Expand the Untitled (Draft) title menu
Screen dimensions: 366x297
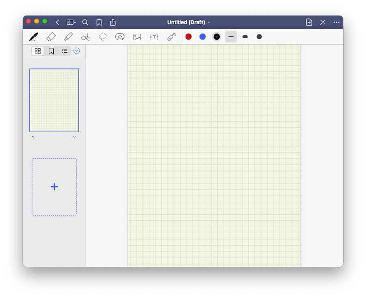coord(209,22)
